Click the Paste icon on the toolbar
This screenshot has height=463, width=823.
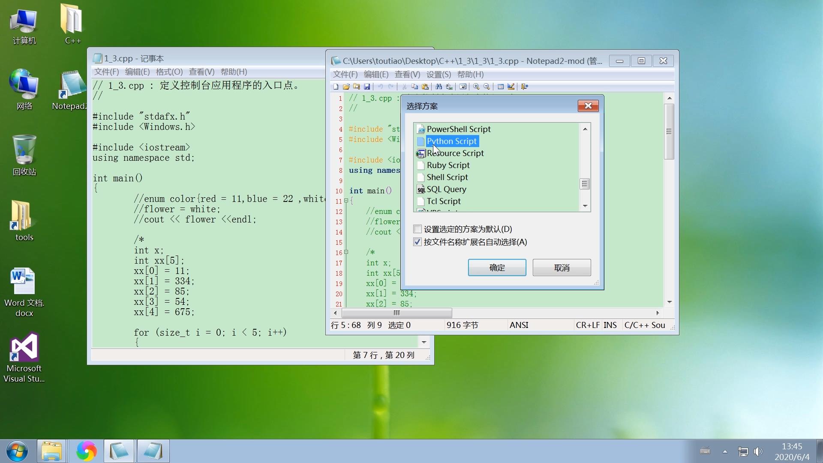tap(427, 87)
